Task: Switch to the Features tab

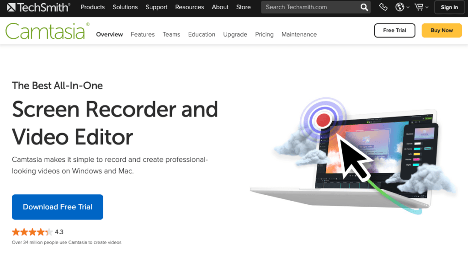Action: (x=143, y=34)
